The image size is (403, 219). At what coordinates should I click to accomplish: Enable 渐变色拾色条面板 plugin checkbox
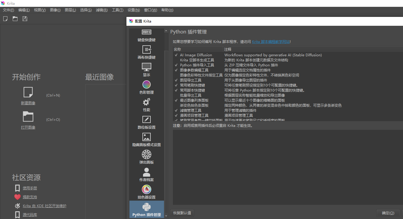(176, 105)
